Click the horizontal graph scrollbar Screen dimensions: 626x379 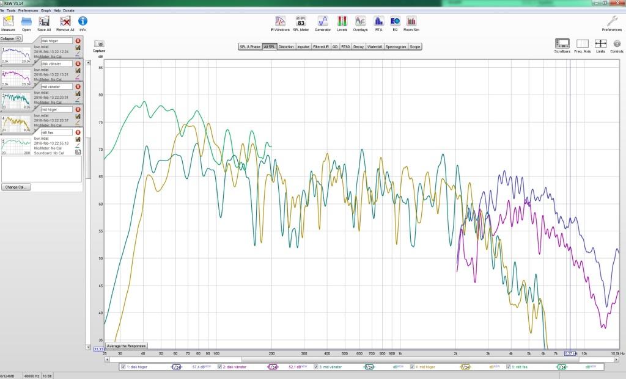tap(362, 359)
